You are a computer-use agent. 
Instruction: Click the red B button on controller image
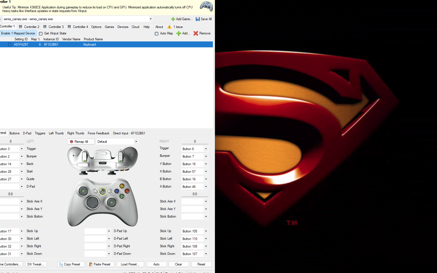(127, 191)
